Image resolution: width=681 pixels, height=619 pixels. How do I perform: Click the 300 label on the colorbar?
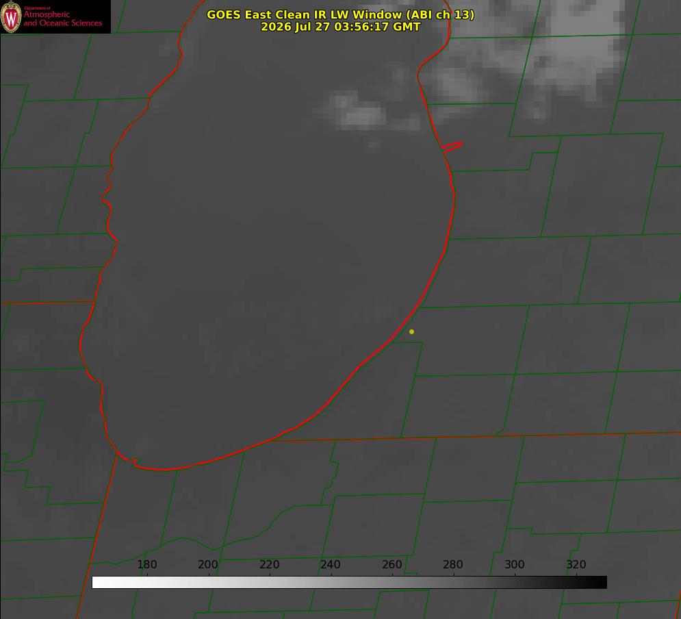[514, 564]
